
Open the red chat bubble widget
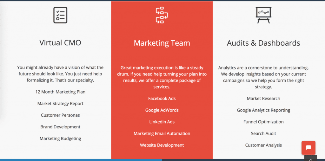pos(308,148)
